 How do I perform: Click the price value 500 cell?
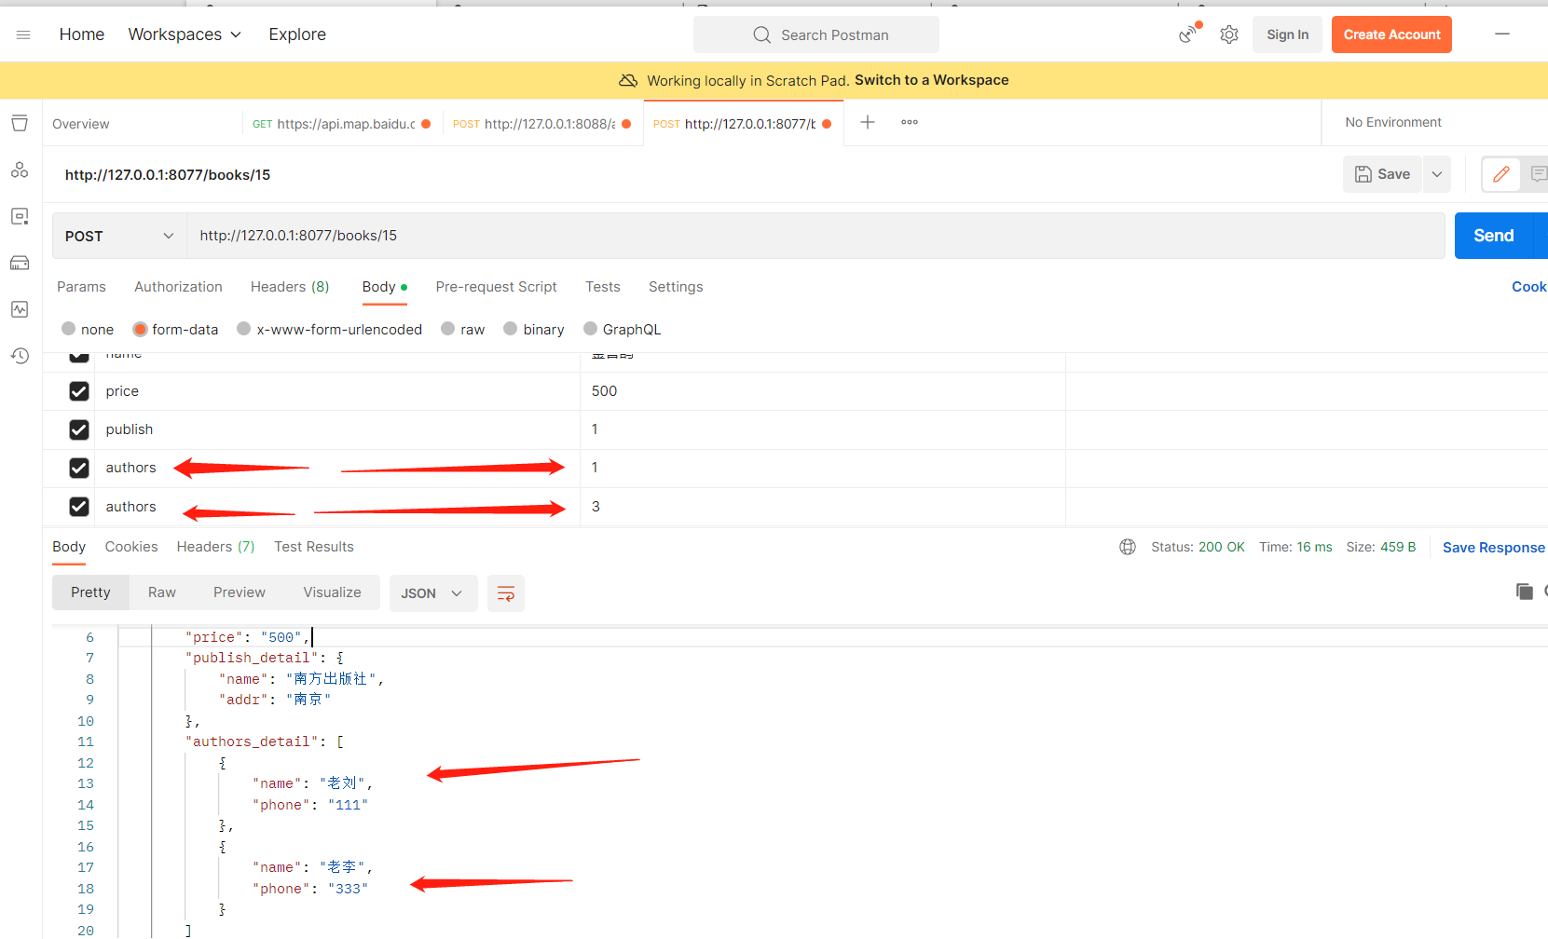(822, 391)
